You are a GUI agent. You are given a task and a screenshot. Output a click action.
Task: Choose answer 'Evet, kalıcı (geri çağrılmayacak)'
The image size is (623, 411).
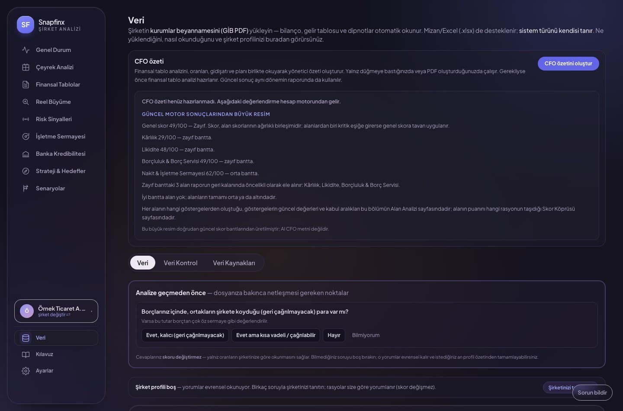point(185,335)
